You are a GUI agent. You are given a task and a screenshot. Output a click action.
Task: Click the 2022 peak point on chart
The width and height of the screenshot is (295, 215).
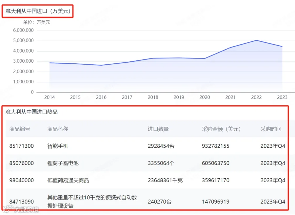(x=256, y=40)
